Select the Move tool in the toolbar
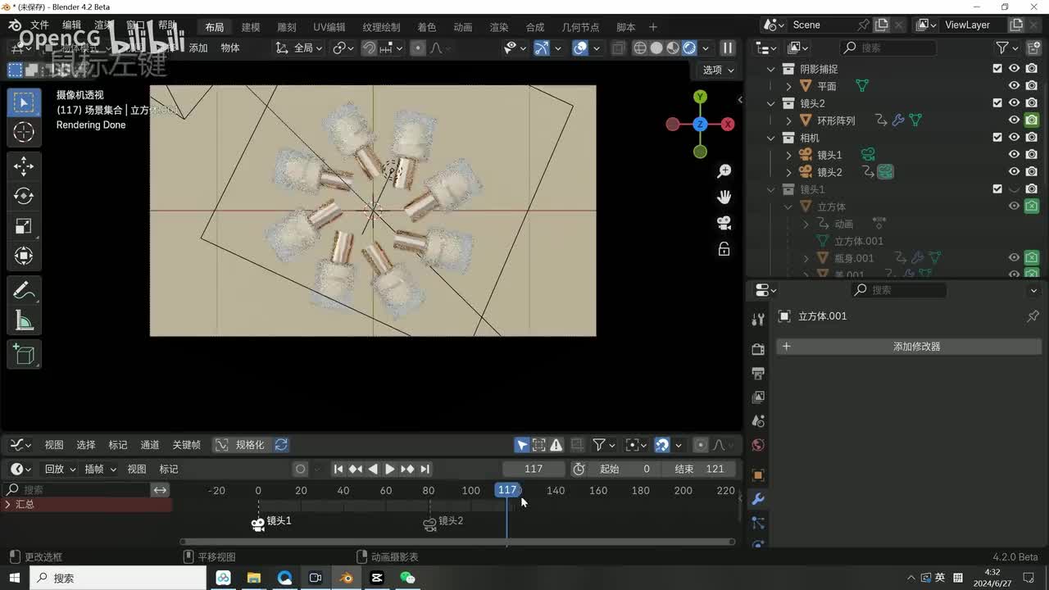The width and height of the screenshot is (1049, 590). click(24, 166)
